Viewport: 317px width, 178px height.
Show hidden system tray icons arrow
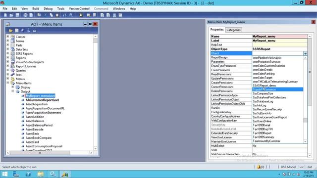279,174
